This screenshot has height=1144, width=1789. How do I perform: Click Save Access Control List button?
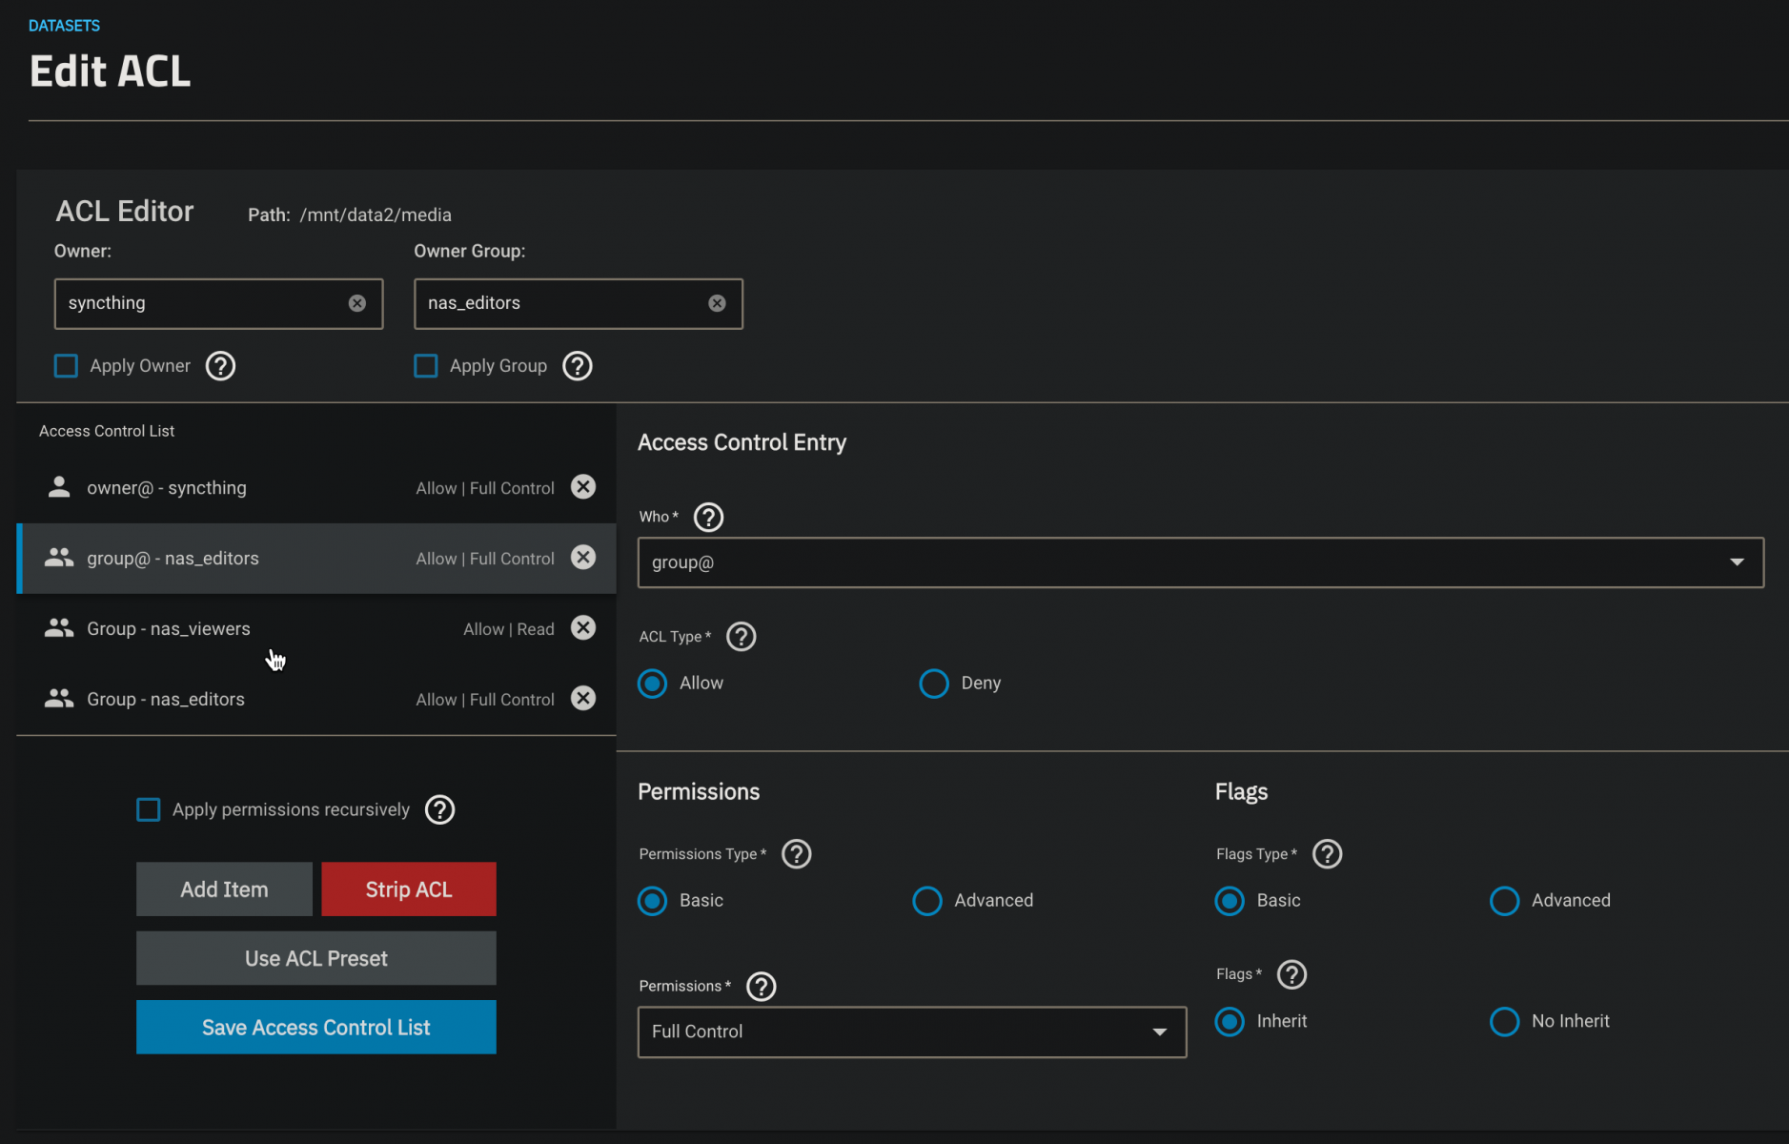315,1027
